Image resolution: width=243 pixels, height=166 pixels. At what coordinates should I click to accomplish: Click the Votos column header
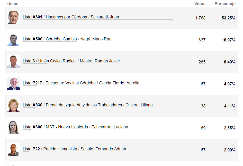[200, 4]
